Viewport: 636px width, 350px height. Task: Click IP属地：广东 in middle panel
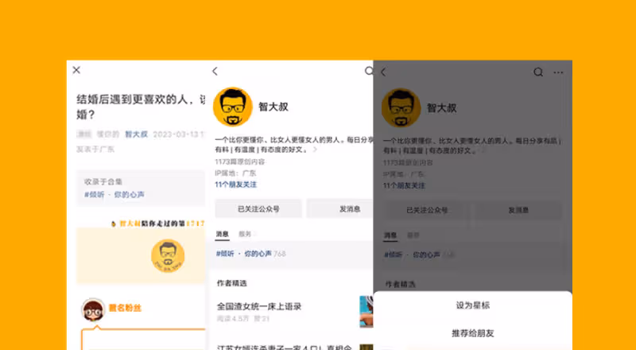tap(235, 173)
